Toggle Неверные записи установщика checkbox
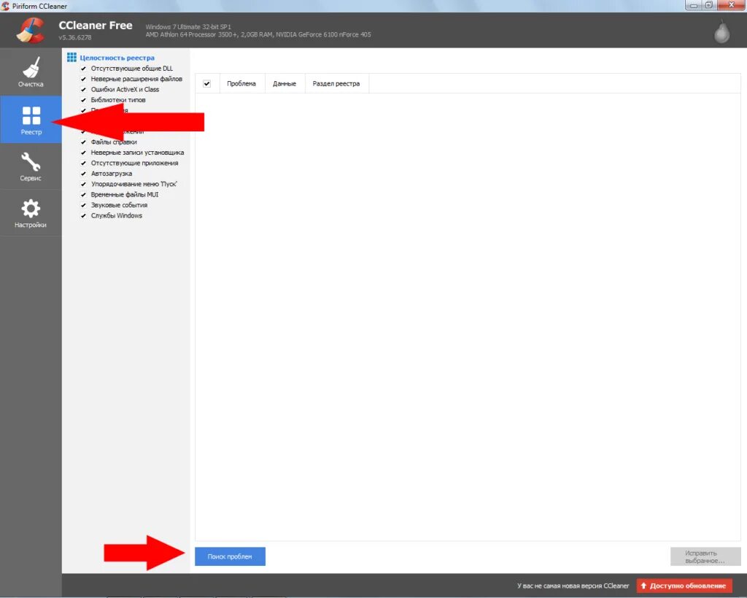The width and height of the screenshot is (747, 598). [83, 153]
